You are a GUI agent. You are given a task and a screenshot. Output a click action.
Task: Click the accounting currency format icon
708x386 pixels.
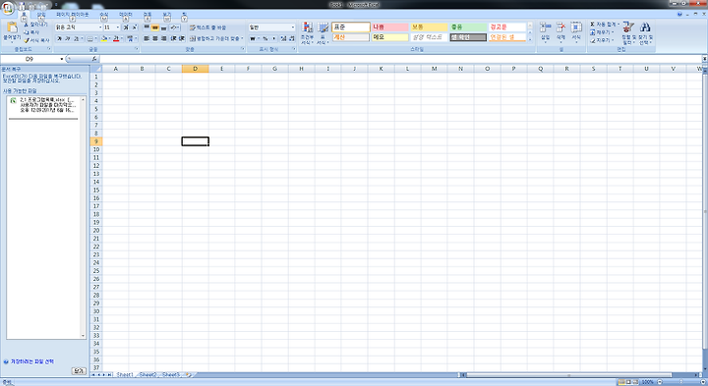[253, 38]
